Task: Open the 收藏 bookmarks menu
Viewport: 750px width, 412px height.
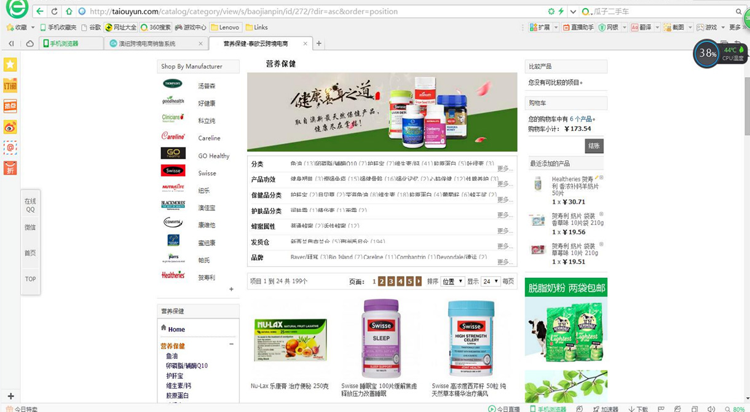Action: tap(20, 28)
